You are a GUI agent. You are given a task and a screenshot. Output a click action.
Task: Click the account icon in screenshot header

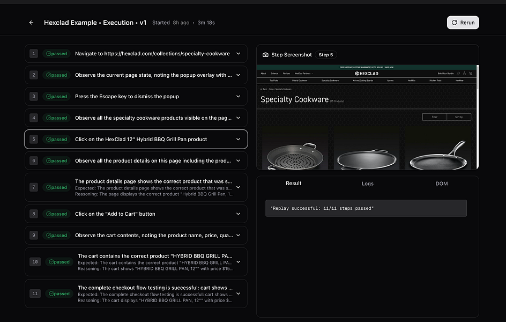pyautogui.click(x=464, y=74)
